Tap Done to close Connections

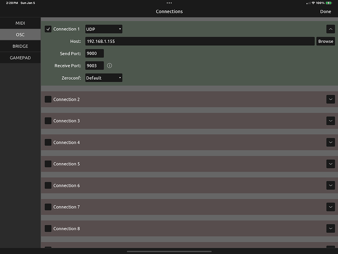325,12
